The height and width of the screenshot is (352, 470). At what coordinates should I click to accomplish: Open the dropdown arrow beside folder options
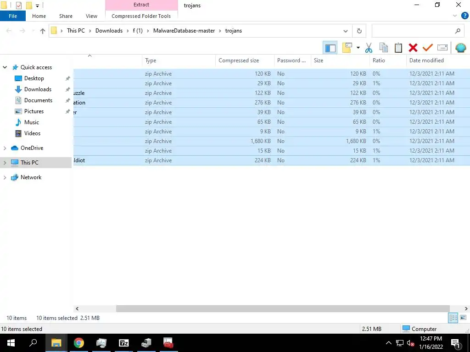pos(358,48)
